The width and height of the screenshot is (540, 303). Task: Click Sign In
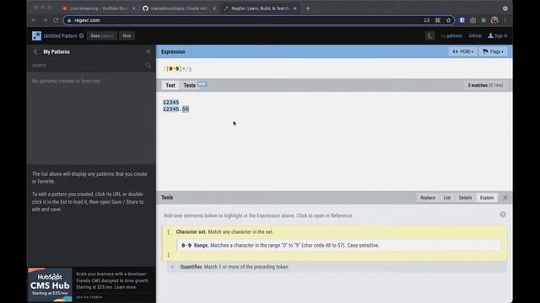pyautogui.click(x=498, y=35)
